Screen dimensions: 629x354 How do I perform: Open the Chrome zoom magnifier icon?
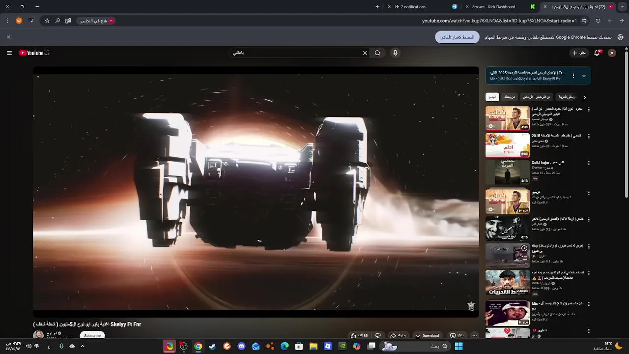tap(57, 21)
